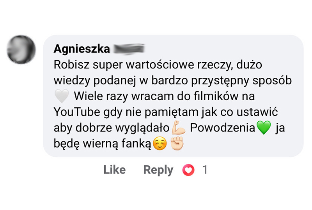Open the blurred commenter profile picture

[x=21, y=50]
